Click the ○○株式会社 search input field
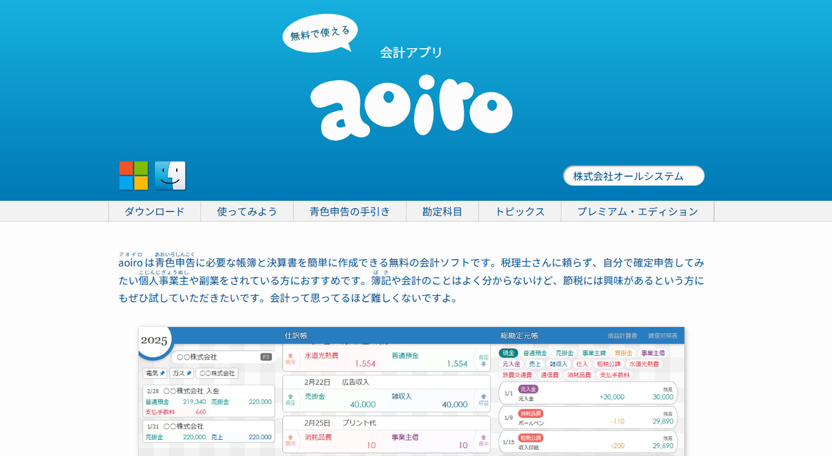The width and height of the screenshot is (832, 456). click(x=223, y=357)
